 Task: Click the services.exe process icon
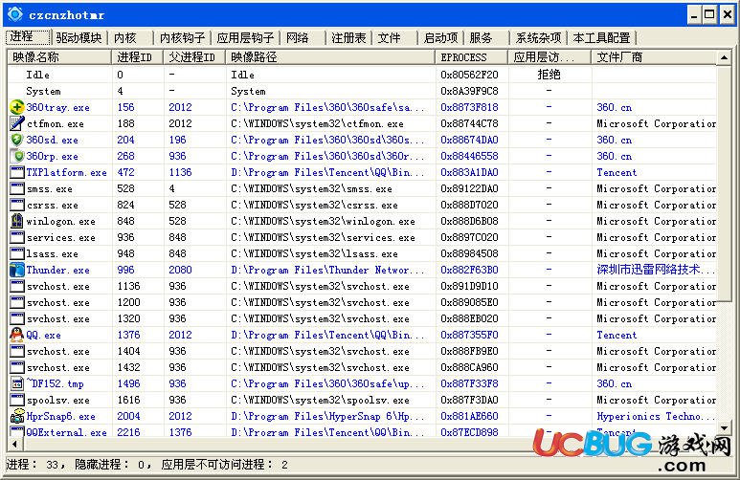tap(17, 237)
